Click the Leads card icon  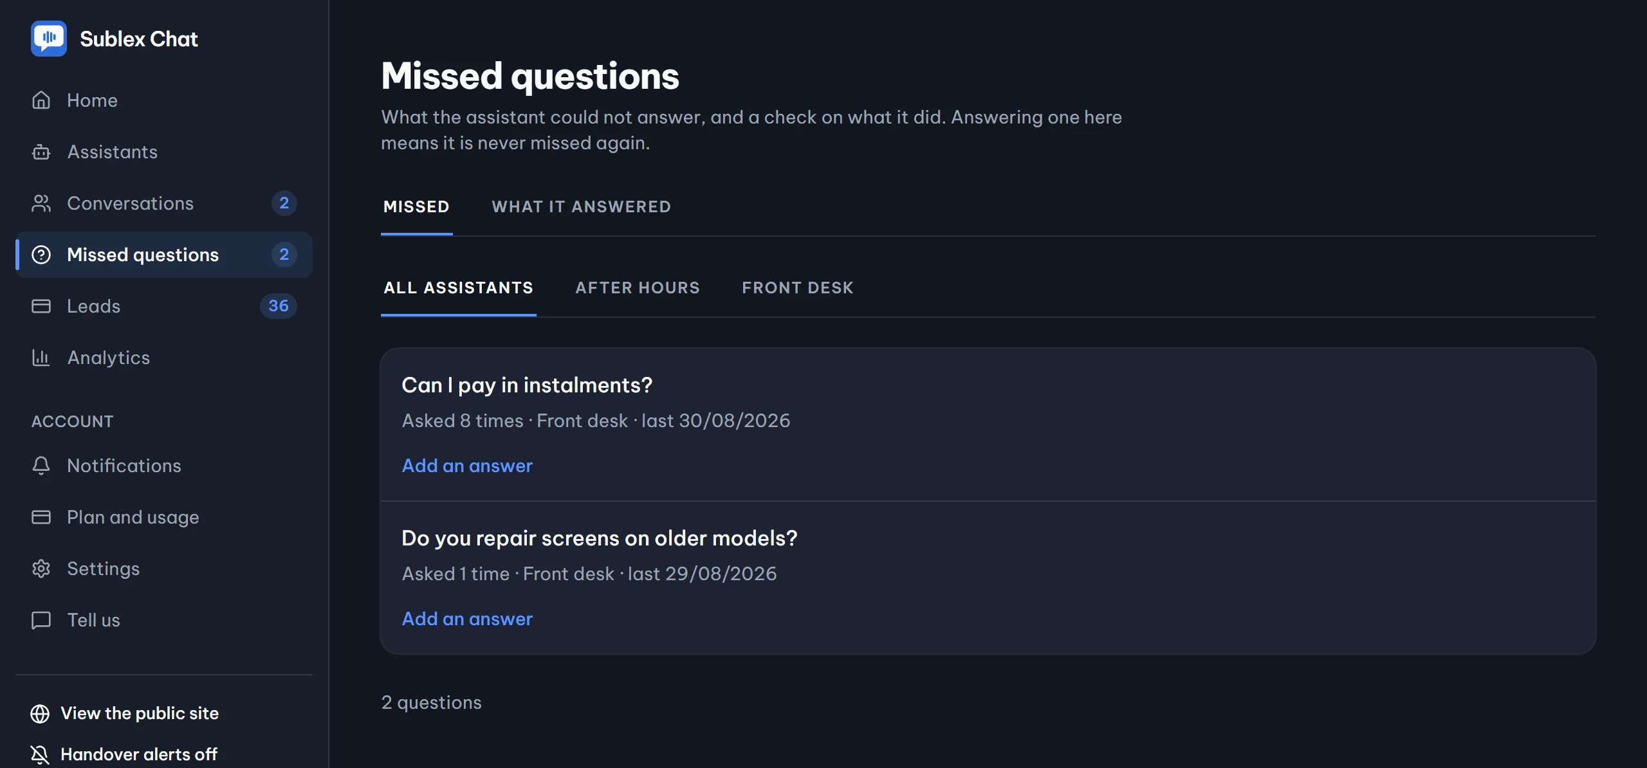pyautogui.click(x=41, y=306)
